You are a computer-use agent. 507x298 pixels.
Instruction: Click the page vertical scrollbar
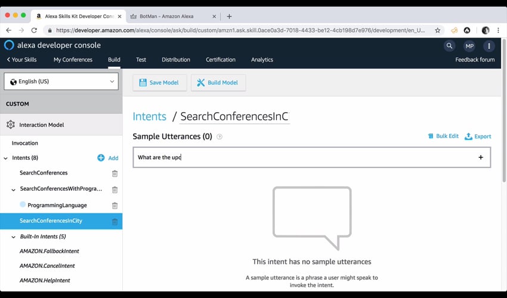pyautogui.click(x=504, y=110)
